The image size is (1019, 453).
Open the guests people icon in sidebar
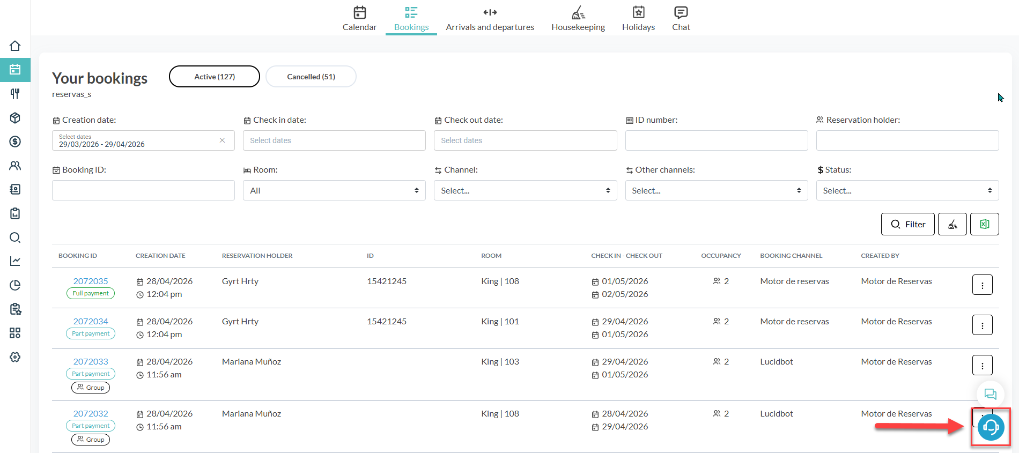point(15,166)
